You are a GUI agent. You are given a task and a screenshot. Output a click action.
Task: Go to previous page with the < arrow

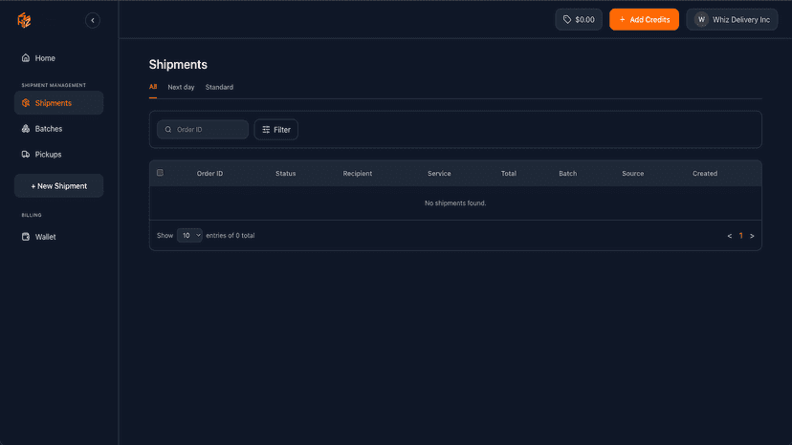(x=730, y=236)
